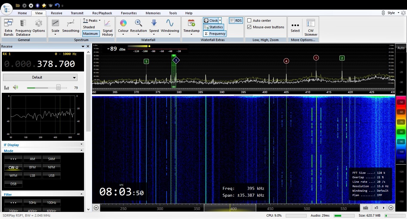
Task: Open the Default profile dropdown
Action: point(40,77)
